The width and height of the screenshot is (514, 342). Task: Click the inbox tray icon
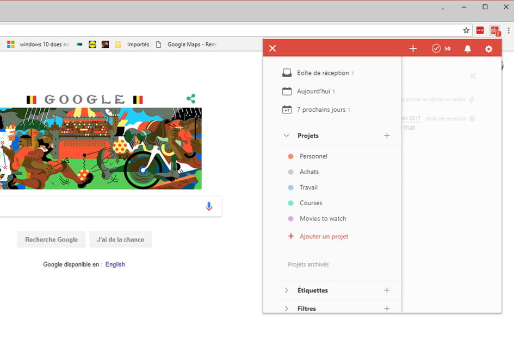[287, 73]
